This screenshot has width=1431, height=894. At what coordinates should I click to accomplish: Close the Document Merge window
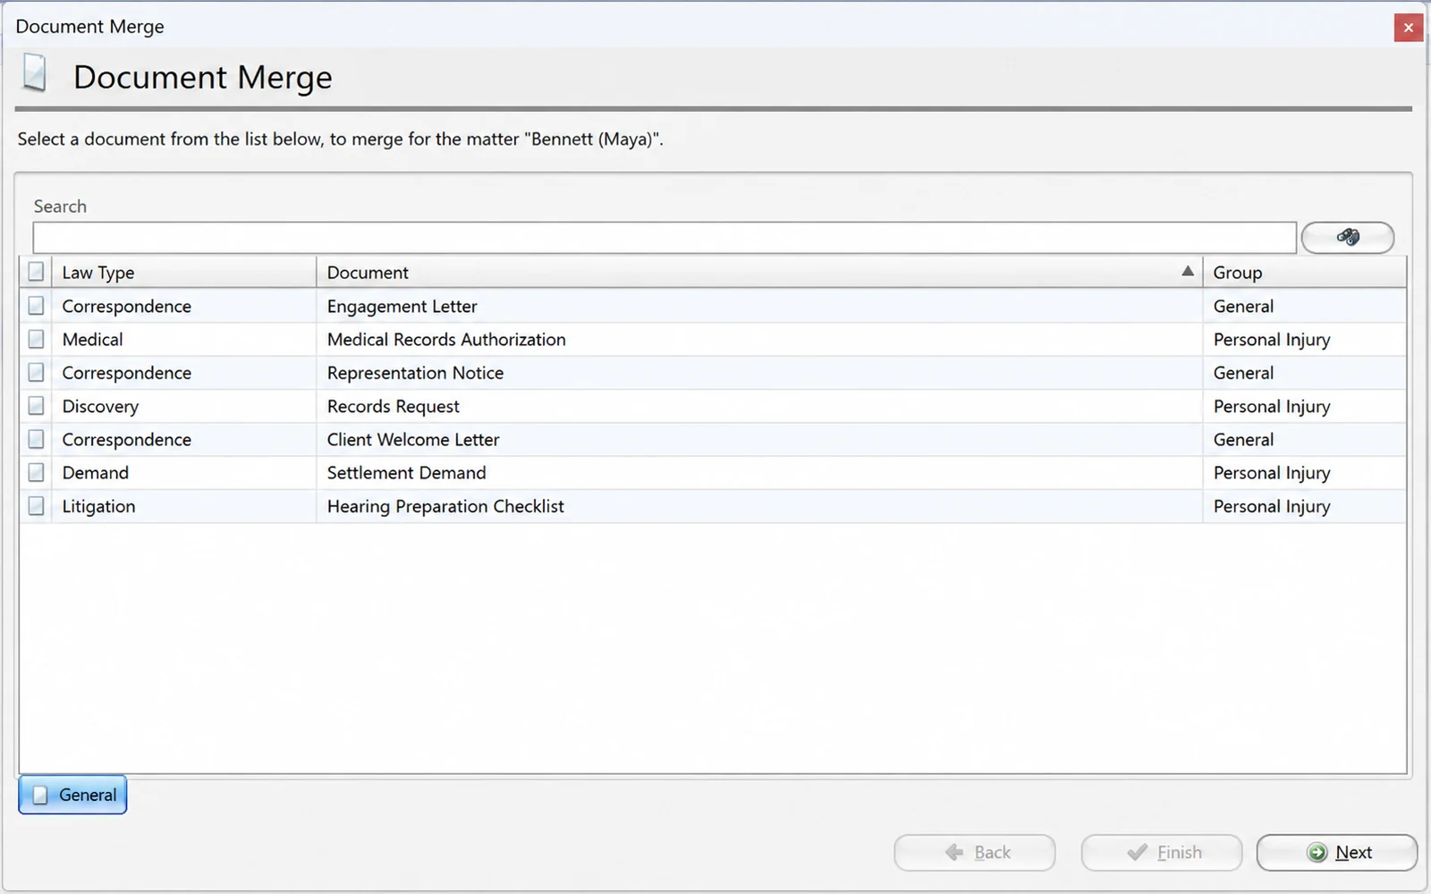click(1409, 28)
